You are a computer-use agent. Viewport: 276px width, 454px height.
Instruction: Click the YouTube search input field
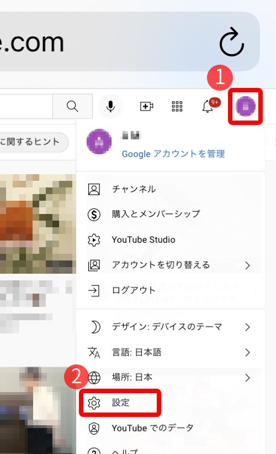coord(26,106)
